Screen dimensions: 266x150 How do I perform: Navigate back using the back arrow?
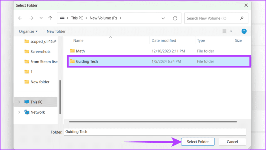click(20, 18)
